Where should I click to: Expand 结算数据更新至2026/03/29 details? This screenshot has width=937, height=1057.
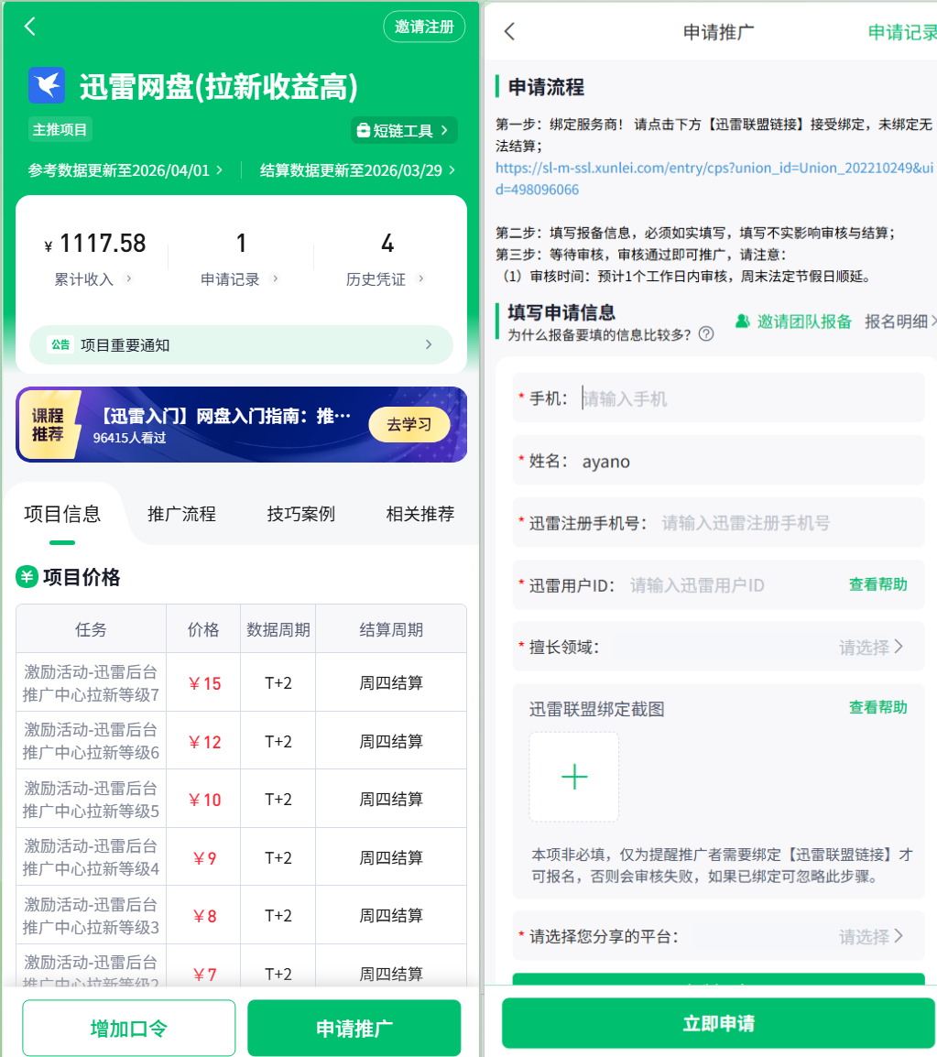(357, 170)
